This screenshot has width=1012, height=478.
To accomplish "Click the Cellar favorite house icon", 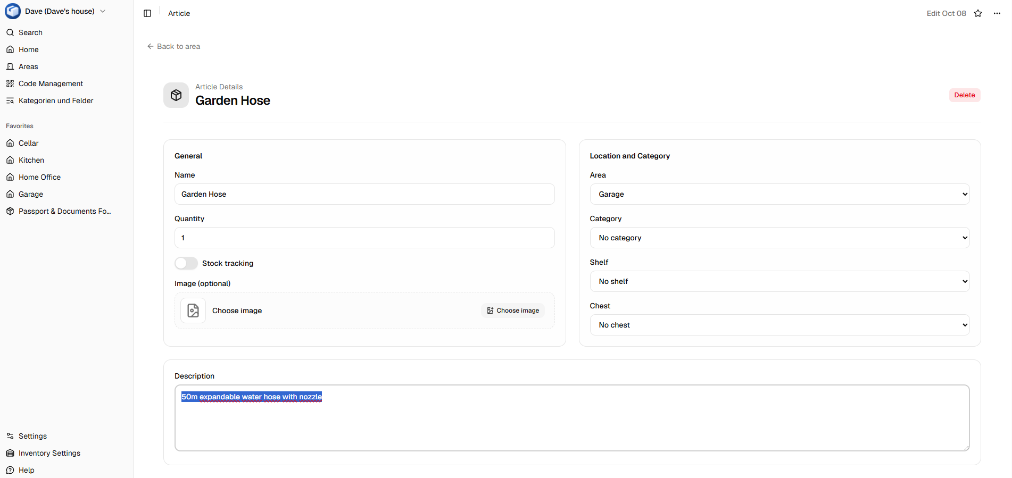I will 10,143.
